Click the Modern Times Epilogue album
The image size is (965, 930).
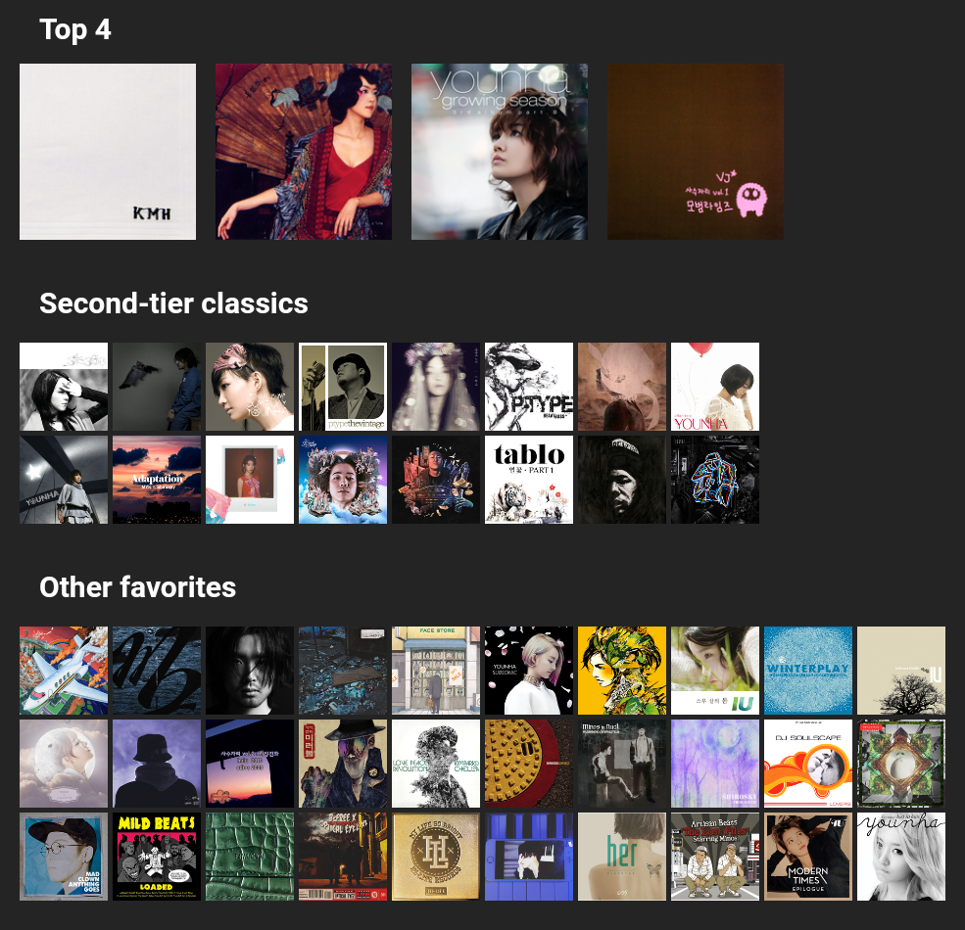click(x=808, y=857)
